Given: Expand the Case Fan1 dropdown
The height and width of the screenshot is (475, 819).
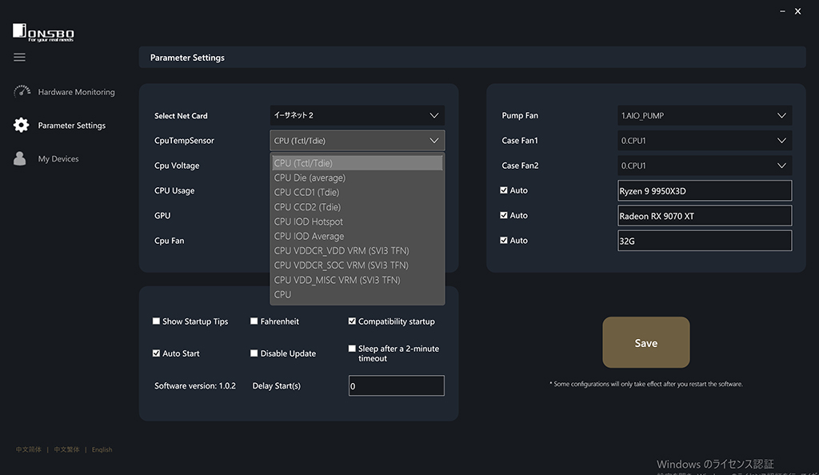Looking at the screenshot, I should point(705,141).
